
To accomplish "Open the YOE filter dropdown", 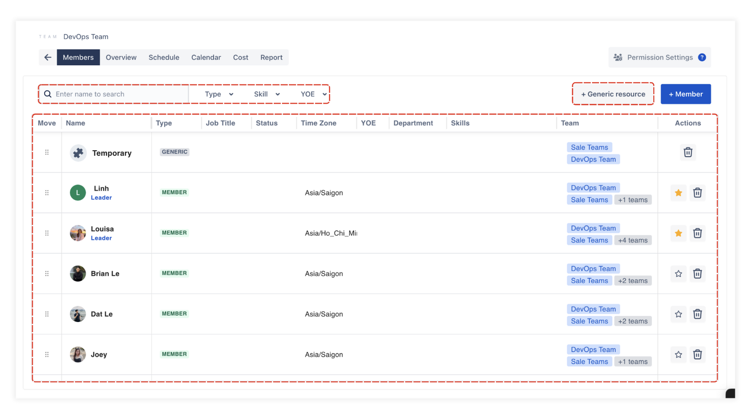I will click(x=313, y=94).
